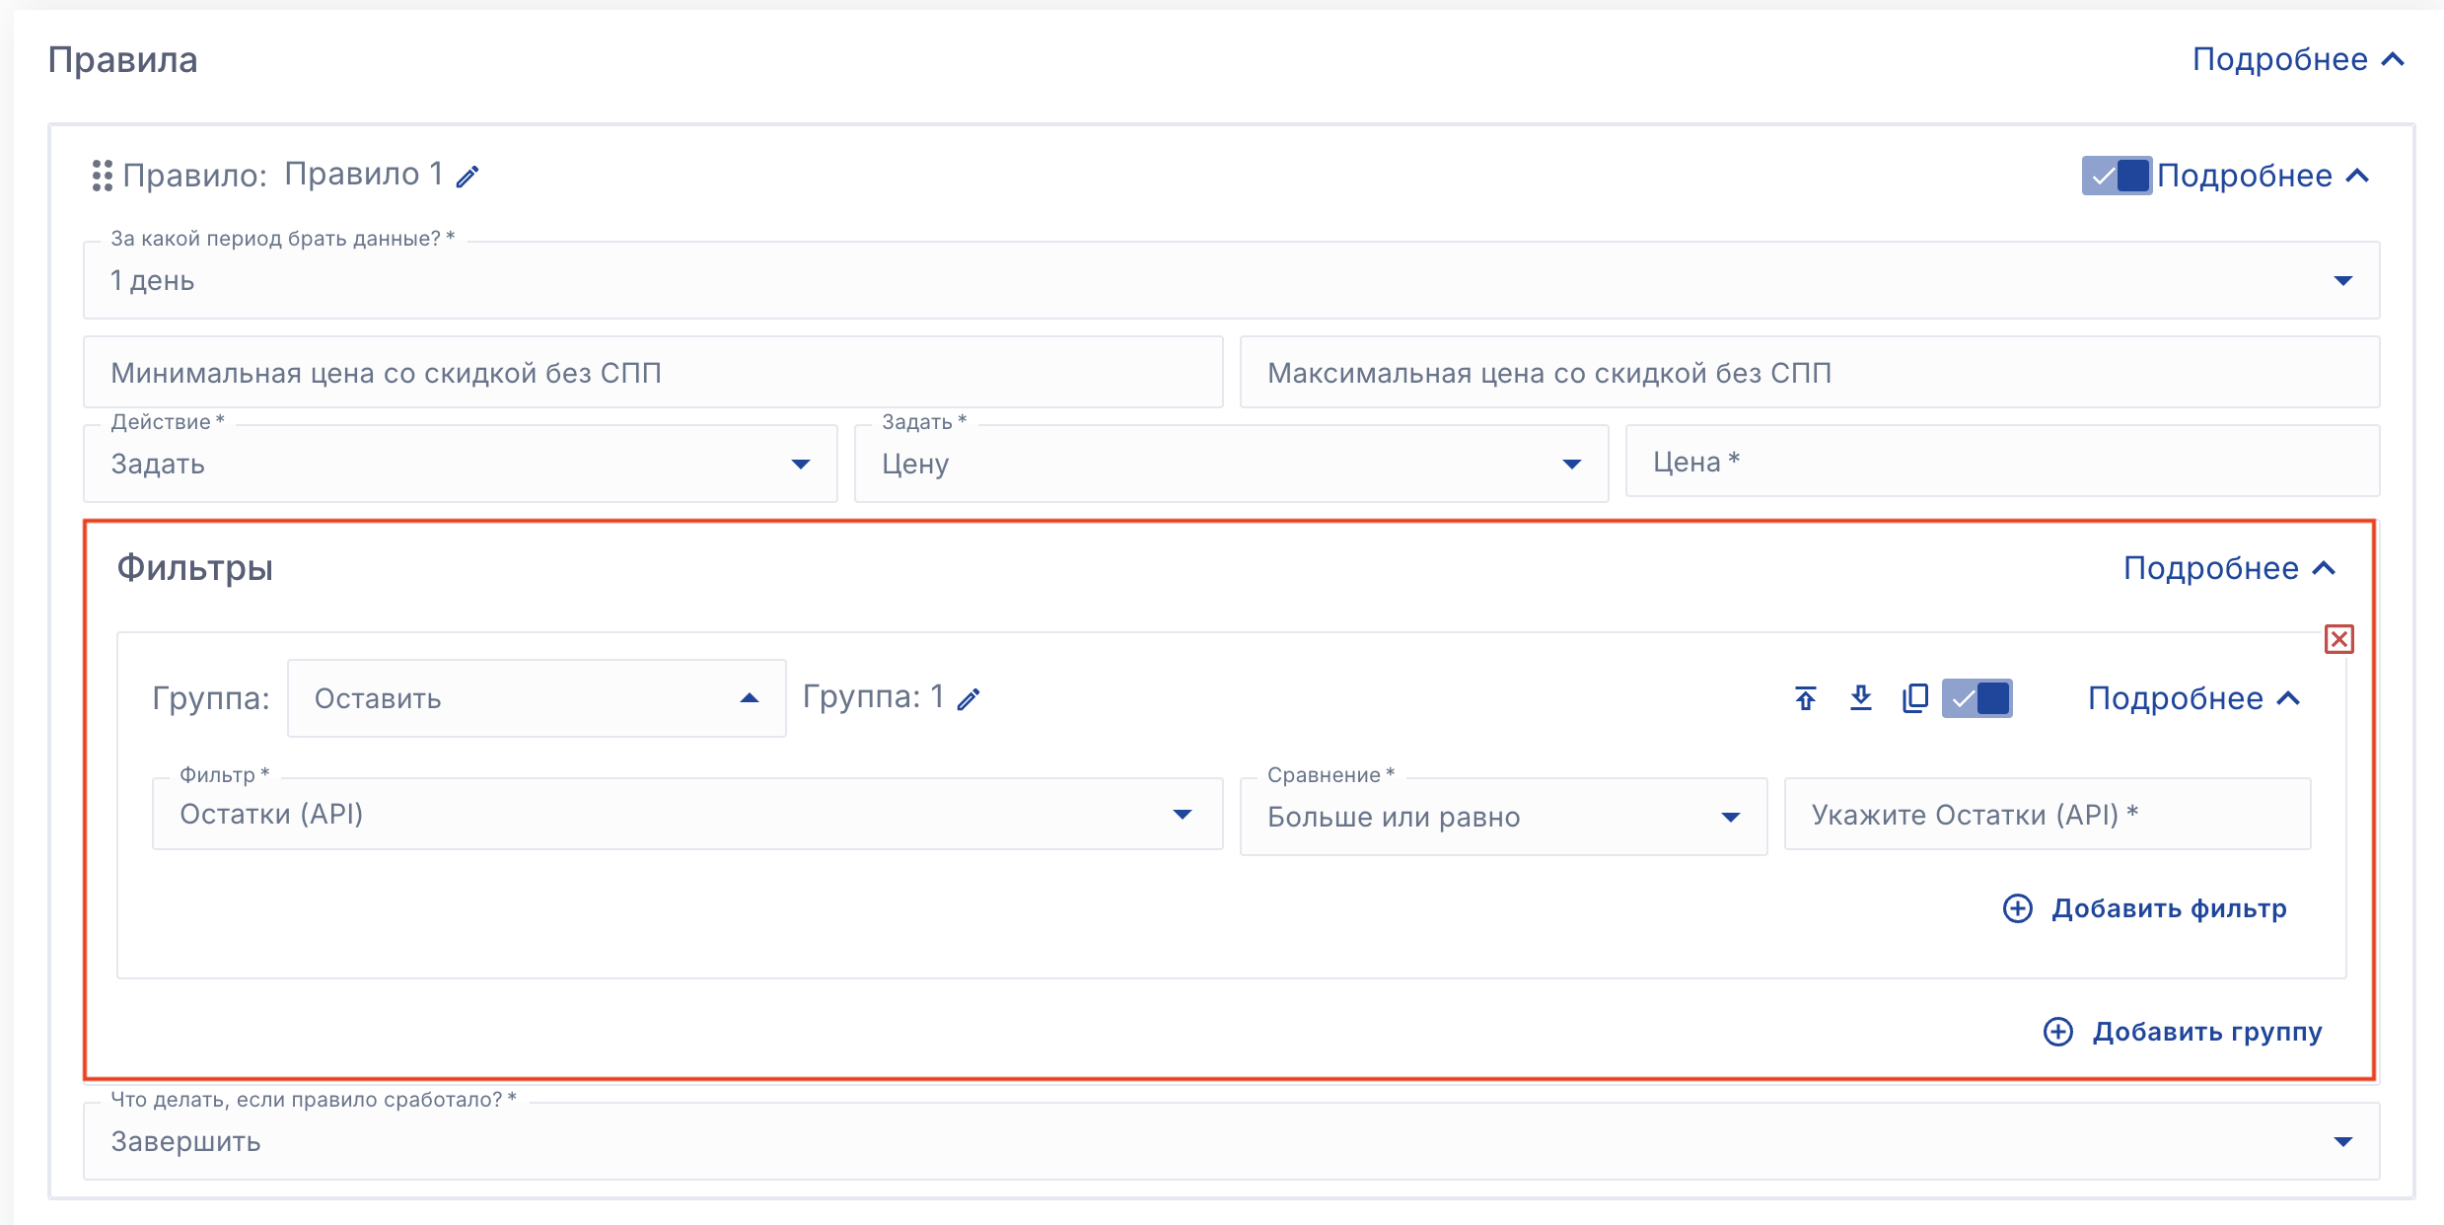Click the pencil icon next to Правило 1
Screen dimensions: 2444x1225
coord(467,177)
